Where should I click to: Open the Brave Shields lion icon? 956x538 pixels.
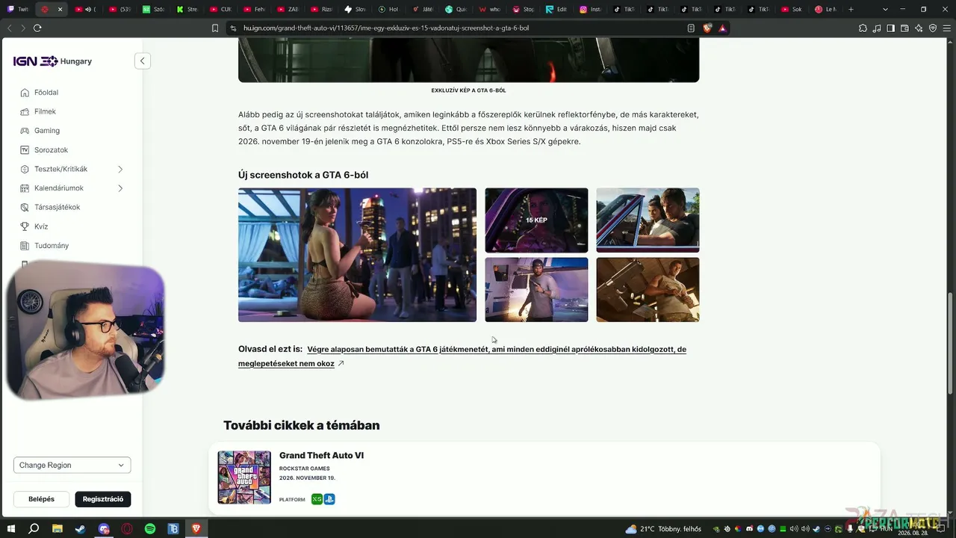(707, 28)
